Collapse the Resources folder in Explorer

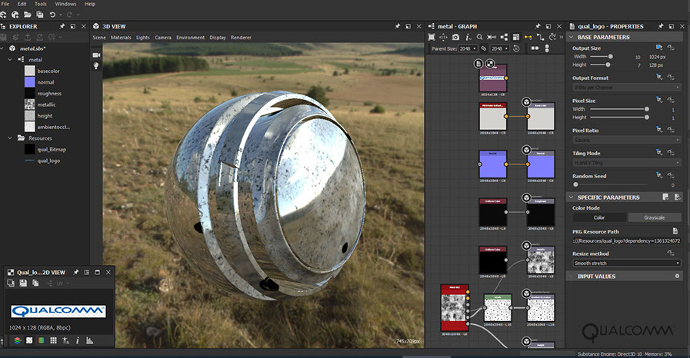pos(10,138)
